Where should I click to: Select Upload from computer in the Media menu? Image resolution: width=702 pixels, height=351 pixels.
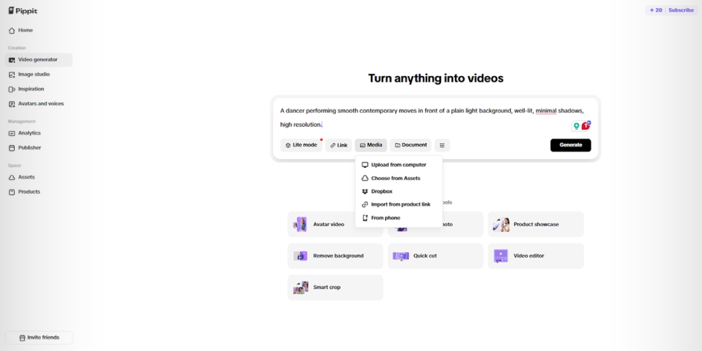[398, 164]
